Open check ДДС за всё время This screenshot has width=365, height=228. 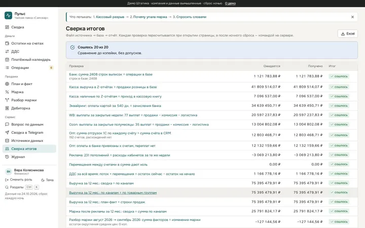click(132, 174)
